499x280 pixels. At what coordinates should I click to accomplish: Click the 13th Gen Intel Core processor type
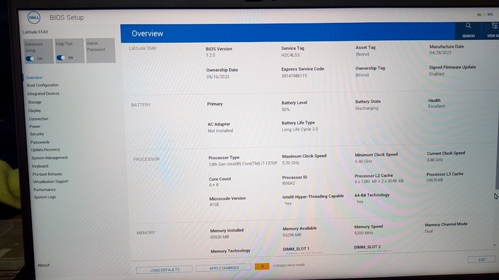(x=243, y=164)
